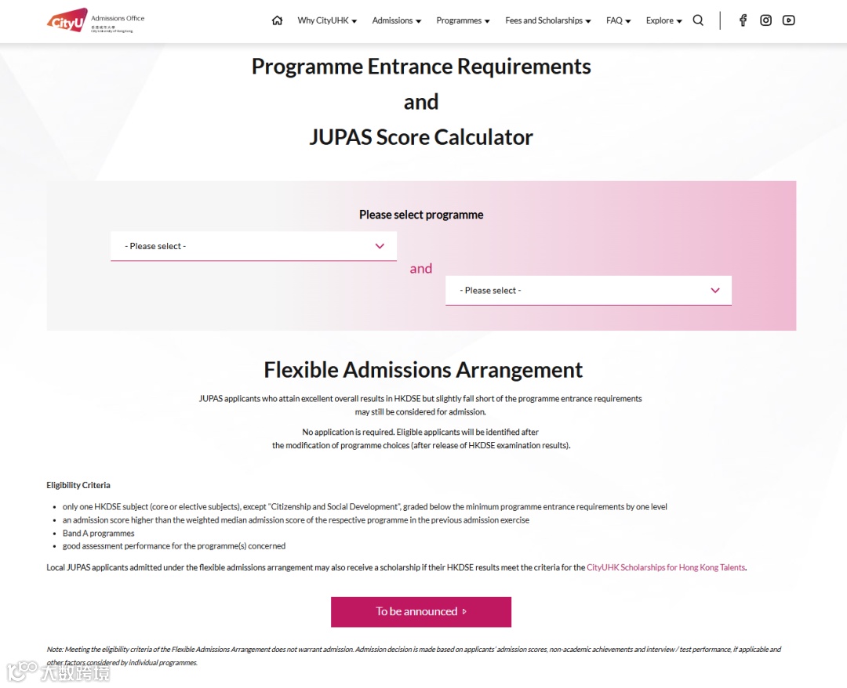
Task: Open CityUHK Scholarships for Hong Kong Talents link
Action: point(666,567)
